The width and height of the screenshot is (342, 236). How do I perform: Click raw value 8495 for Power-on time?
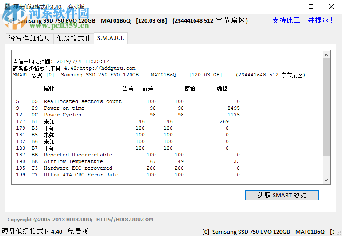233,108
